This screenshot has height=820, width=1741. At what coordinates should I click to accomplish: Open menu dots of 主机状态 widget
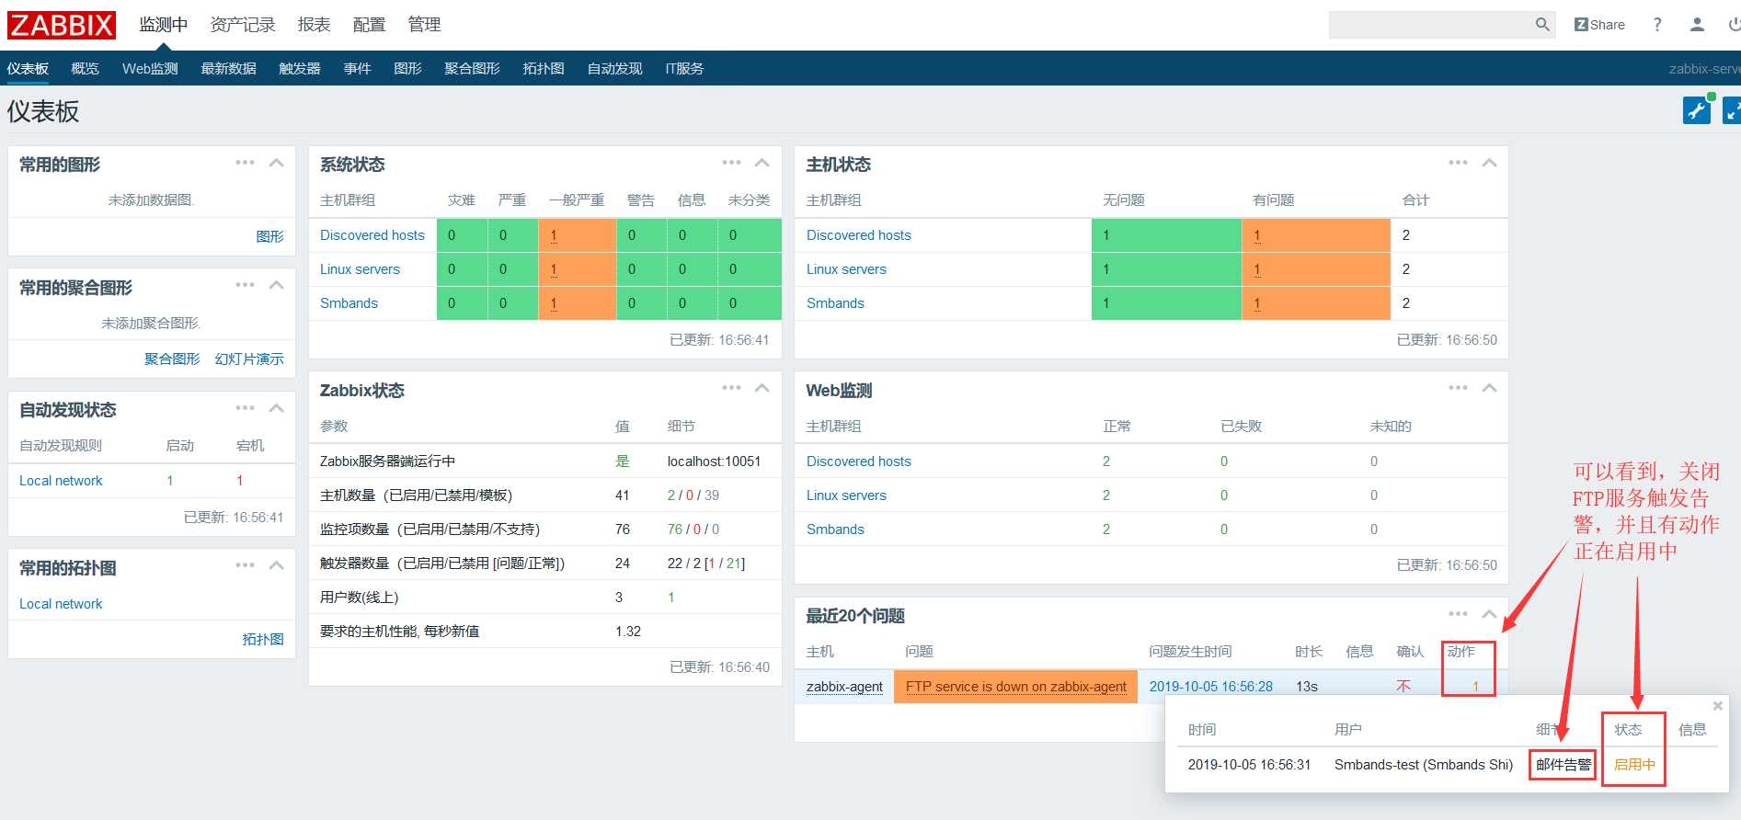pos(1458,163)
